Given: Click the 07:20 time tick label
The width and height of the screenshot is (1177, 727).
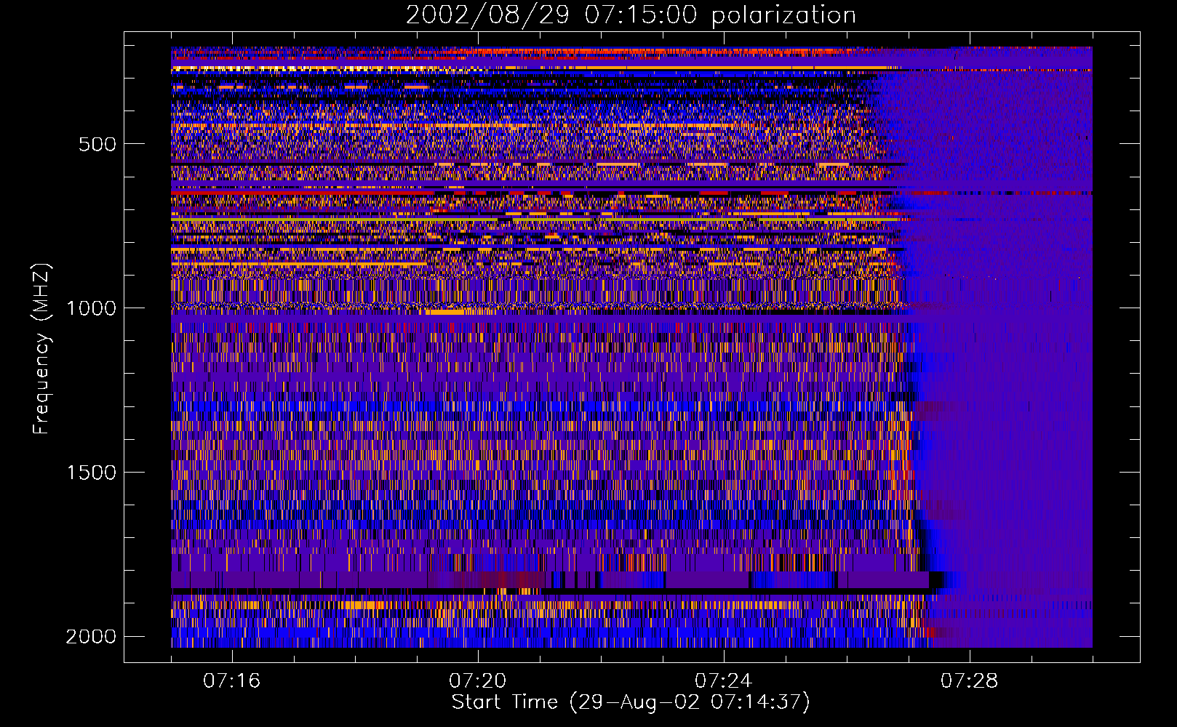Looking at the screenshot, I should (x=478, y=680).
